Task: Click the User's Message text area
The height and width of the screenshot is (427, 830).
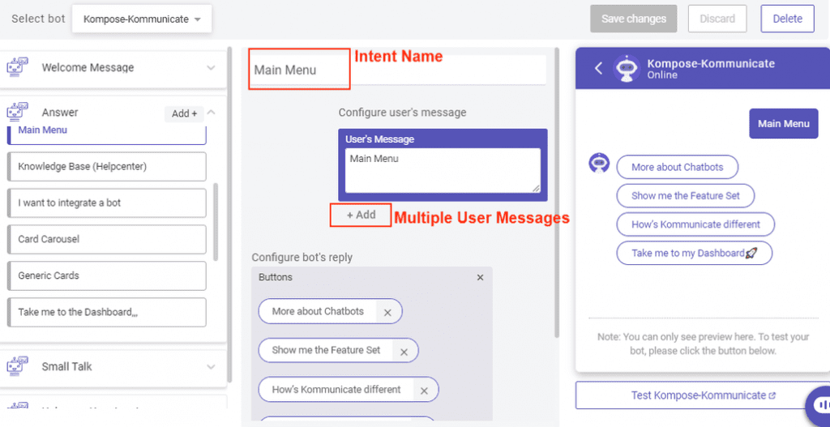Action: click(443, 170)
